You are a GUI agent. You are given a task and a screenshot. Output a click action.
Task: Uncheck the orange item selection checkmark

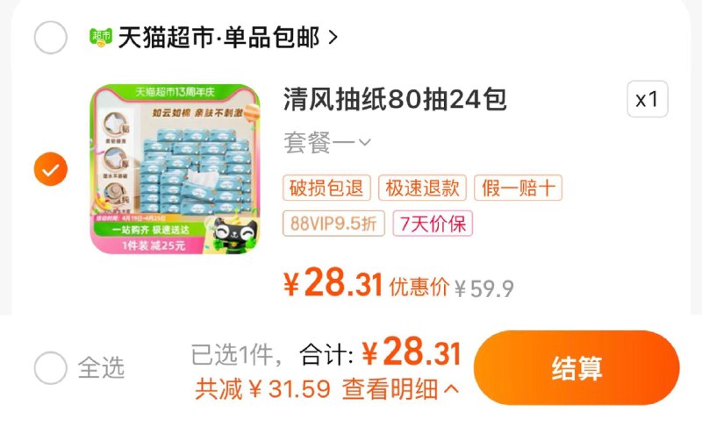tap(51, 169)
